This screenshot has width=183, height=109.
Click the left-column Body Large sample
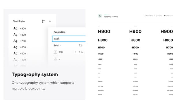pyautogui.click(x=101, y=86)
